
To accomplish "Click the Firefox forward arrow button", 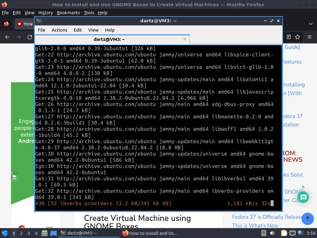I will pyautogui.click(x=19, y=37).
